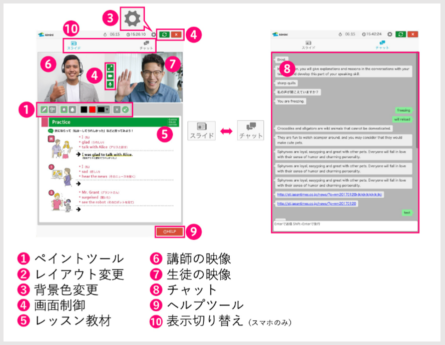This screenshot has height=345, width=445.
Task: Choose the plain black color swatch
Action: click(84, 109)
